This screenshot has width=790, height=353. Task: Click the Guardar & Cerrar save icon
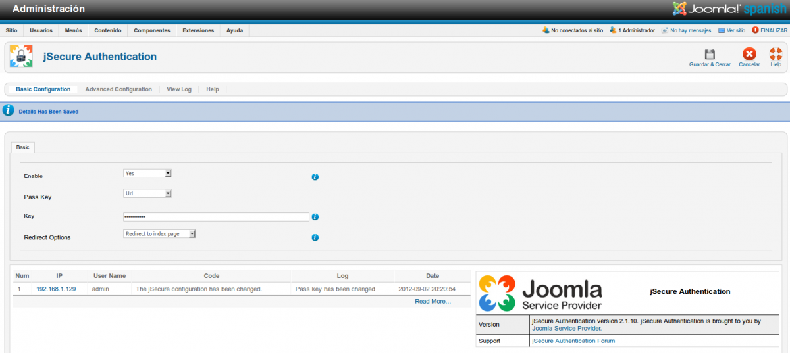click(x=709, y=55)
